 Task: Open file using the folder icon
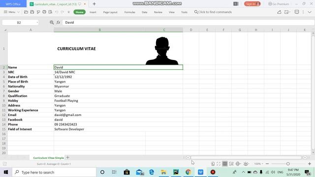coord(26,12)
